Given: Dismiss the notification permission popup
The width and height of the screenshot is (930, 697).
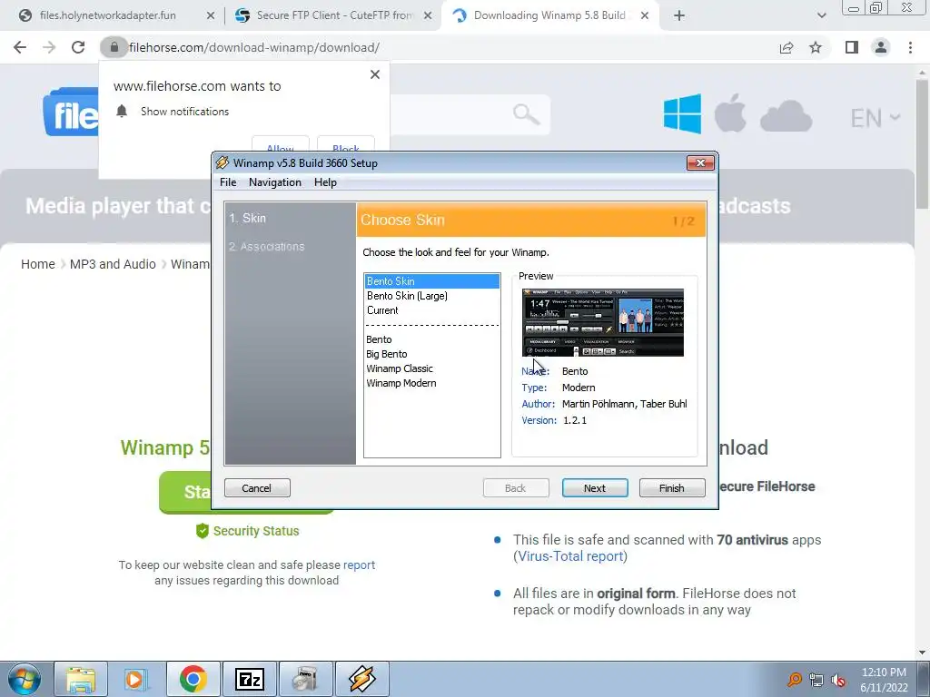Looking at the screenshot, I should (x=375, y=74).
